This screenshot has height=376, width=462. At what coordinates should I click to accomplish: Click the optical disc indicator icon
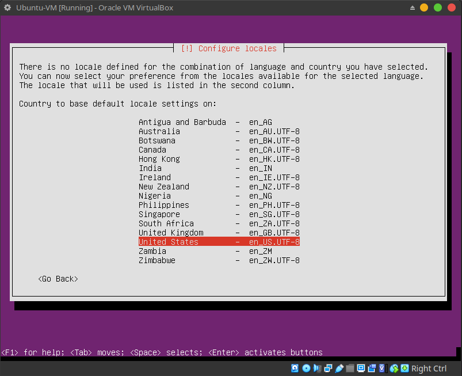tap(307, 368)
